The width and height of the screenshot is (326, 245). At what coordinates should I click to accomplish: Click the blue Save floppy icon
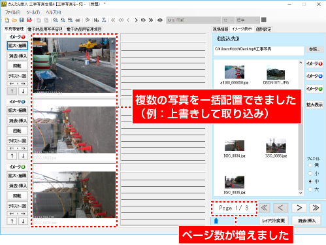point(22,20)
